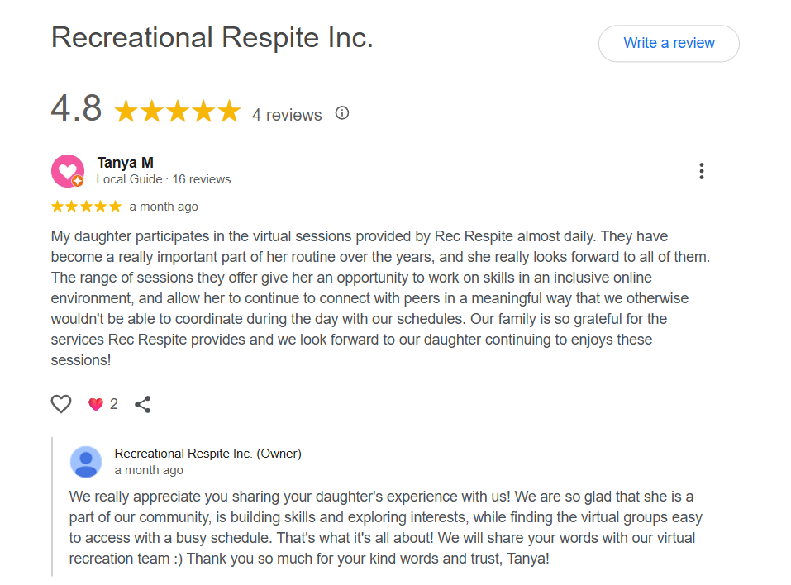Screen dimensions: 791x585
Task: Click the share icon under Tanya's review
Action: pos(142,404)
